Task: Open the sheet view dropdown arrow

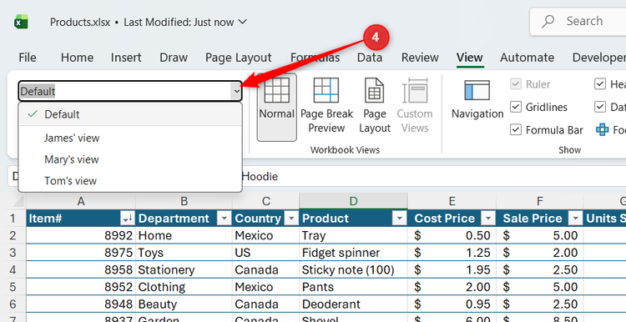Action: (237, 92)
